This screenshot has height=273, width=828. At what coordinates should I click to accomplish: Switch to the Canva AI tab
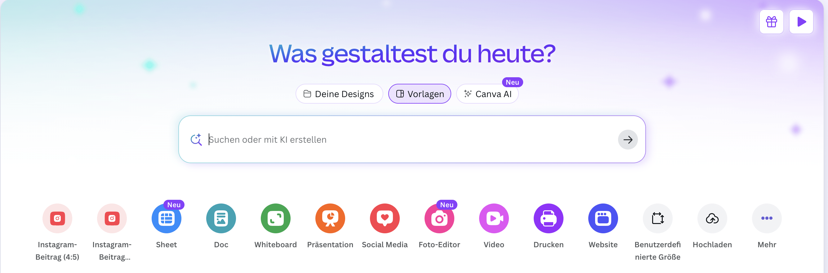pos(487,94)
